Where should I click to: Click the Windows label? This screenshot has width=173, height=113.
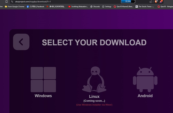pos(43,96)
